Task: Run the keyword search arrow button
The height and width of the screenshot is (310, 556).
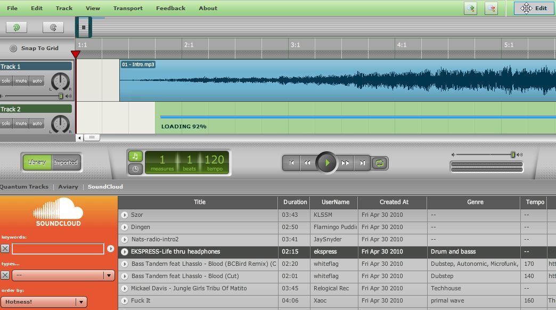Action: pos(111,249)
